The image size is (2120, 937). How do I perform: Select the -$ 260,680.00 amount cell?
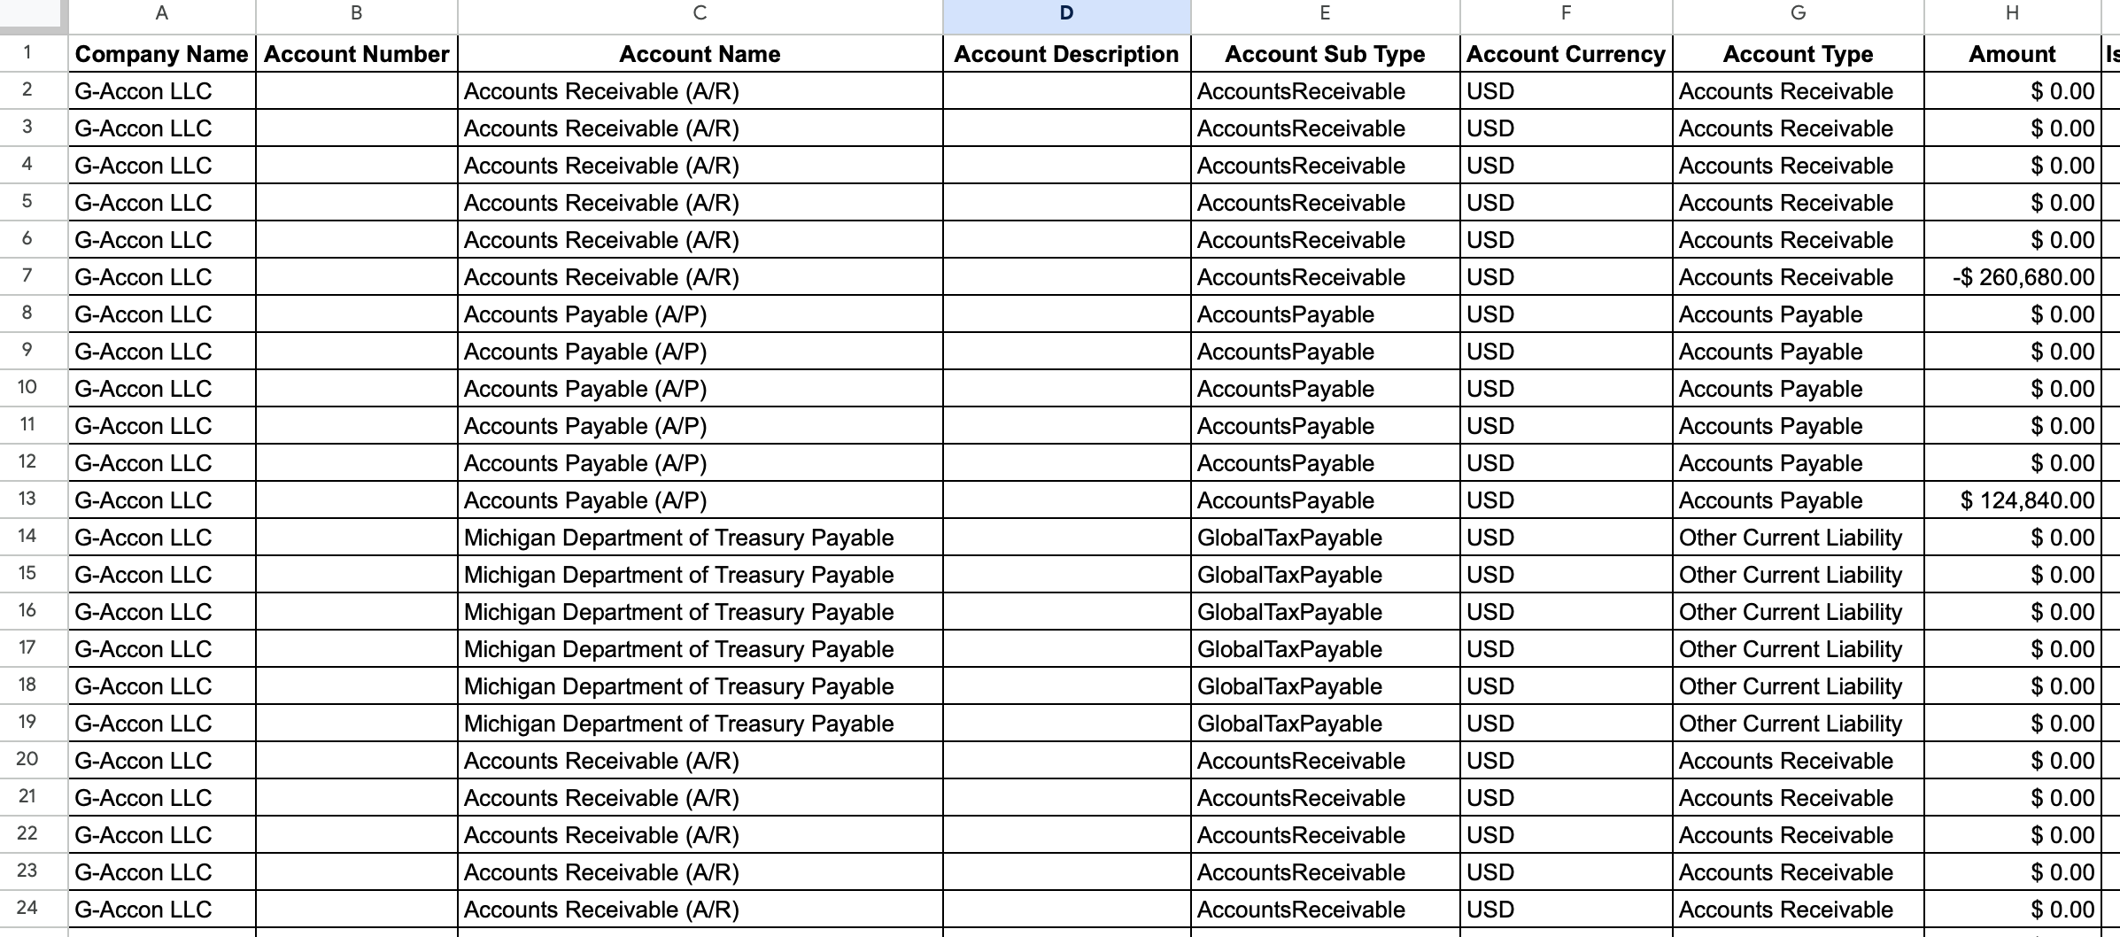coord(2013,277)
